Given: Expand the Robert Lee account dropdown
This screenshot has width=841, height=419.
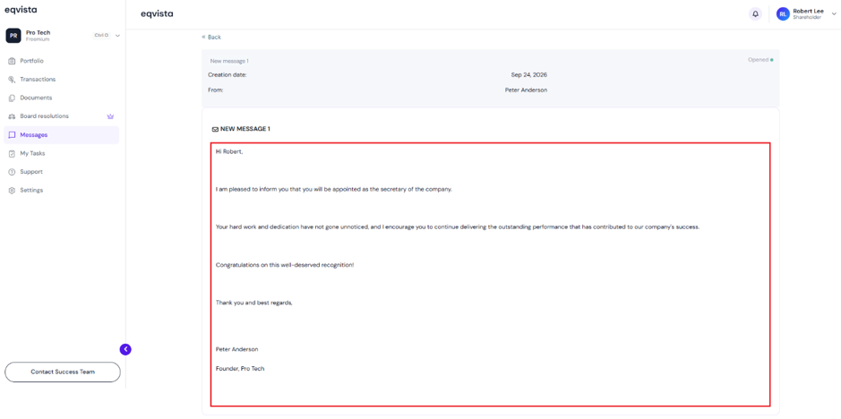Looking at the screenshot, I should click(834, 14).
